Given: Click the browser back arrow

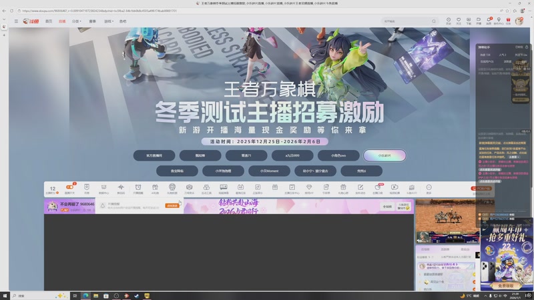Looking at the screenshot, I should click(4, 11).
